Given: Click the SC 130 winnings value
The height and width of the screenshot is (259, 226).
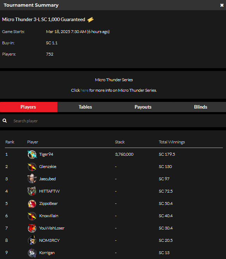Looking at the screenshot, I should [165, 167].
